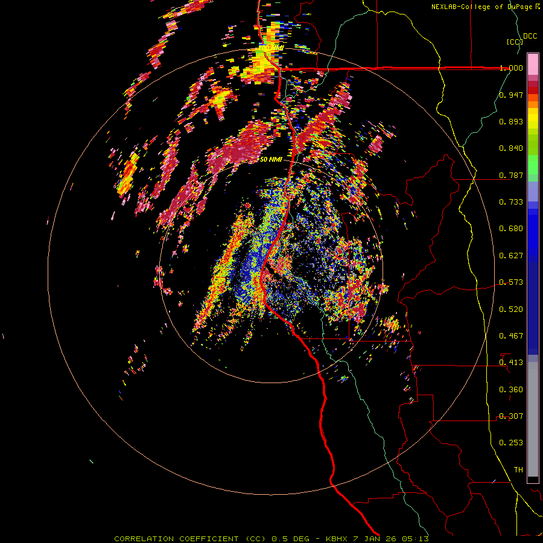
Task: Click the CORRELATION COEFFICIENT caption at the bottom
Action: click(x=271, y=539)
